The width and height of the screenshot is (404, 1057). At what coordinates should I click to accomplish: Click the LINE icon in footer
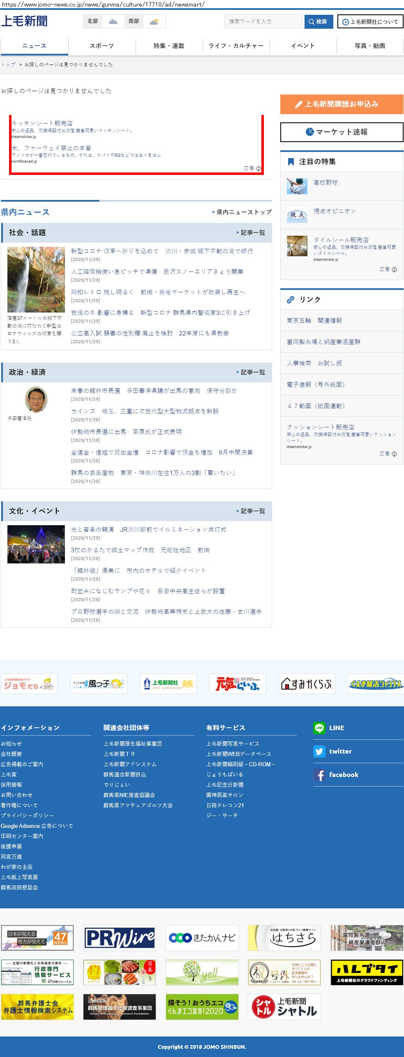[x=319, y=728]
